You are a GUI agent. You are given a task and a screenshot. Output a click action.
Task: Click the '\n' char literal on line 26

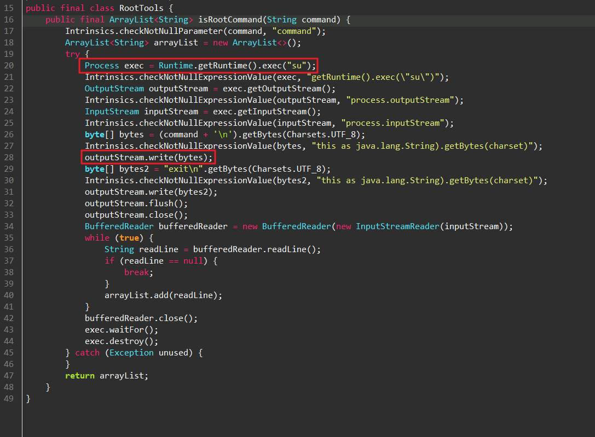223,135
